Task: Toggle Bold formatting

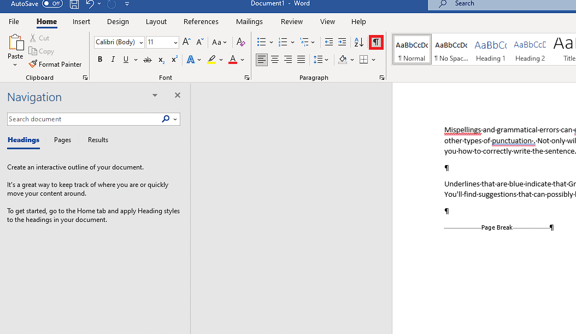Action: tap(100, 60)
